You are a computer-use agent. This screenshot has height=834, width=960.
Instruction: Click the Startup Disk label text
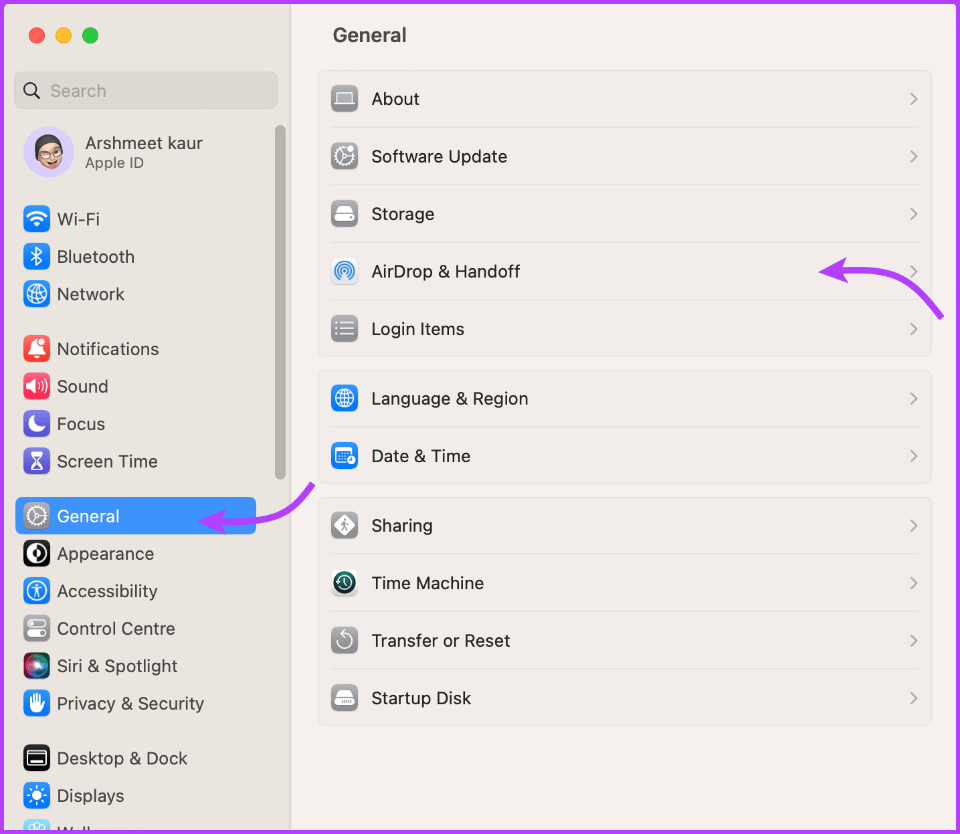[x=421, y=698]
